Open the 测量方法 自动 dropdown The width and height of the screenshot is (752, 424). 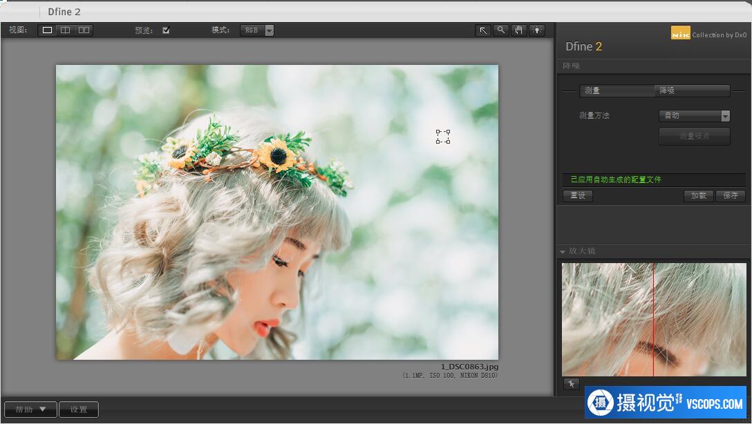694,116
